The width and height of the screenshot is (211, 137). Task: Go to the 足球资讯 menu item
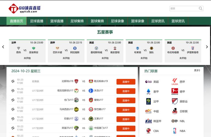(158, 21)
